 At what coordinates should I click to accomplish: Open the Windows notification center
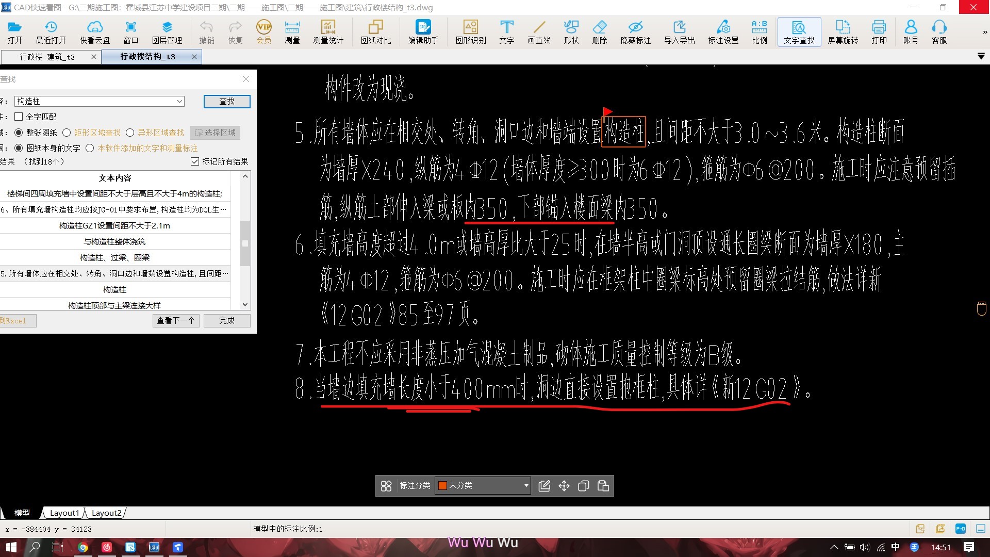coord(969,547)
